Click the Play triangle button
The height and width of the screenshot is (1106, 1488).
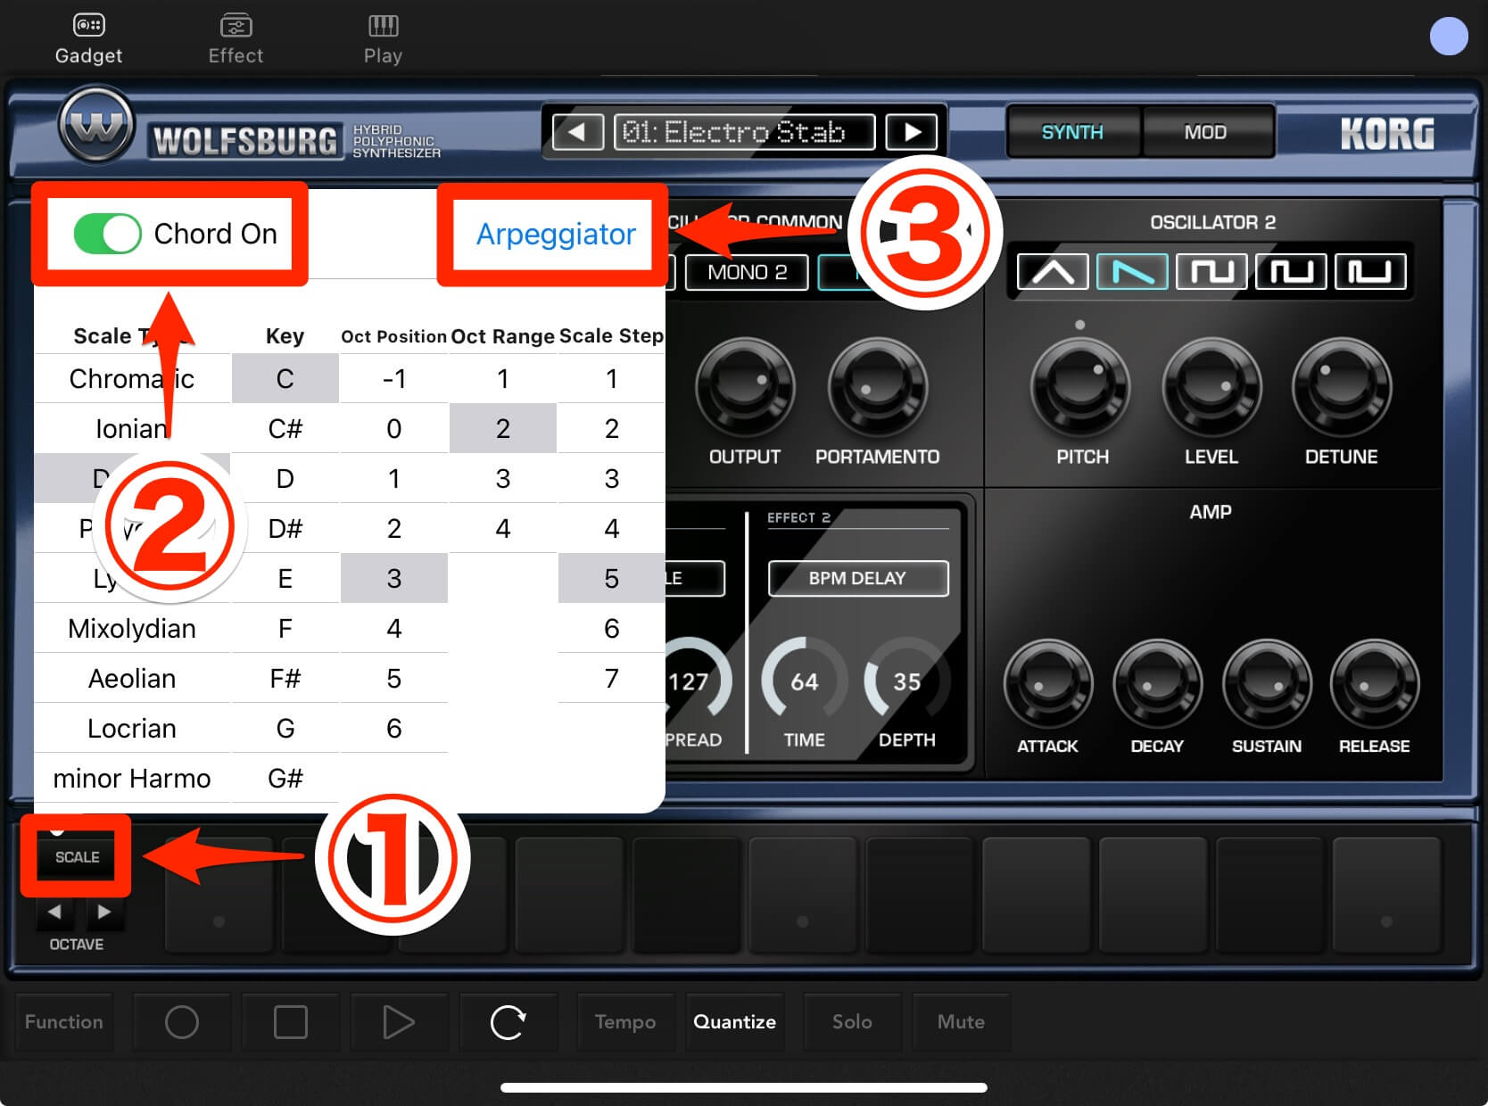[399, 1021]
